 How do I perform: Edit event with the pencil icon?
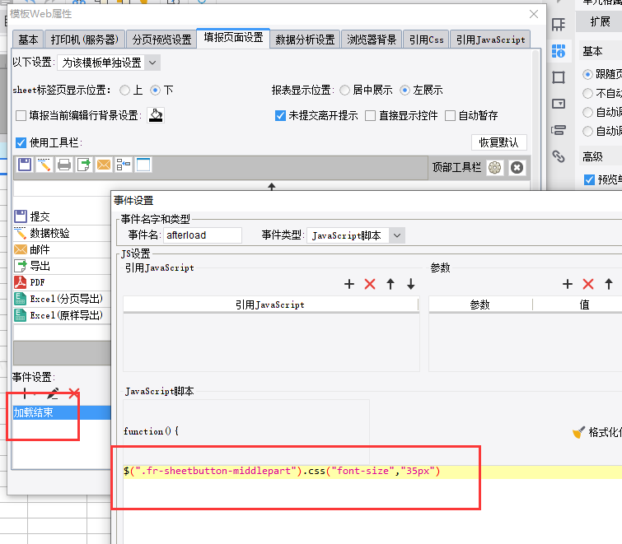coord(53,393)
